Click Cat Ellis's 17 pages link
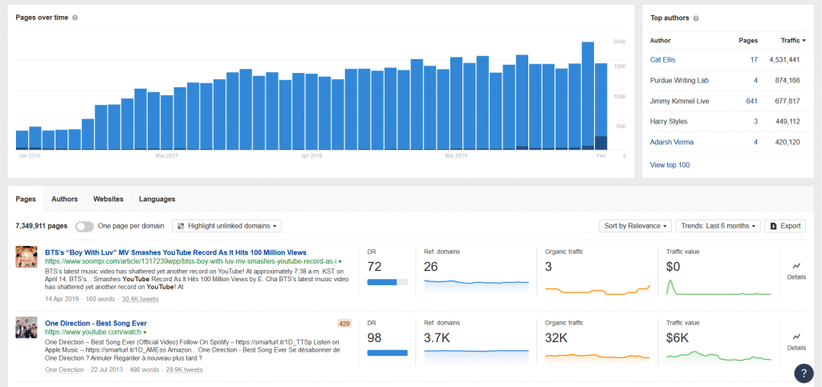Screen dimensions: 822x387 754,60
